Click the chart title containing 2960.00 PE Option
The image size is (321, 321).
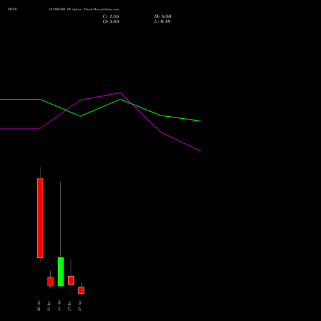tap(83, 10)
